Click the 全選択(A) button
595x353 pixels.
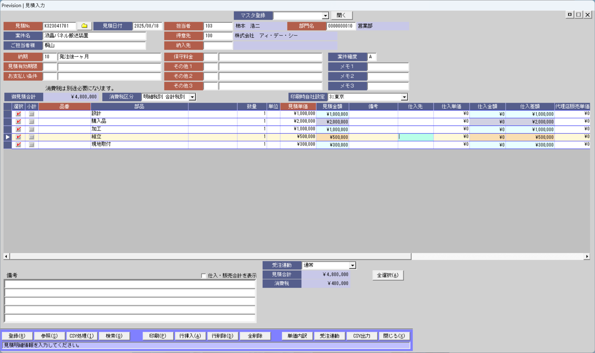(x=387, y=275)
